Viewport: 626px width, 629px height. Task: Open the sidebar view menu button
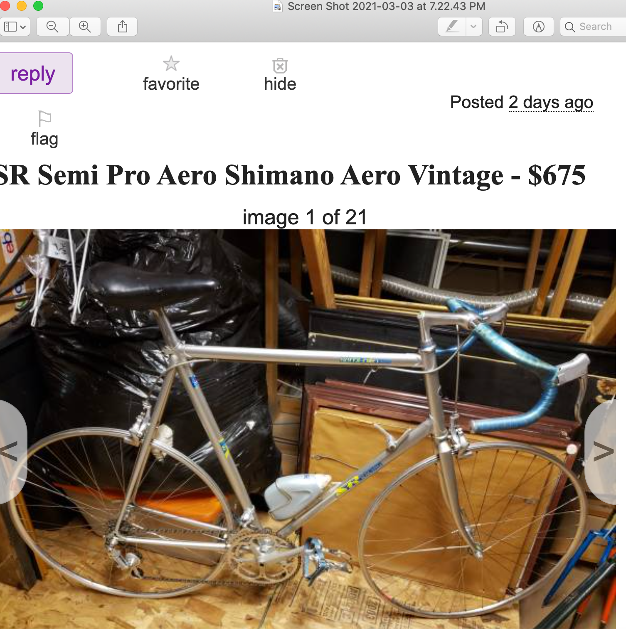15,27
